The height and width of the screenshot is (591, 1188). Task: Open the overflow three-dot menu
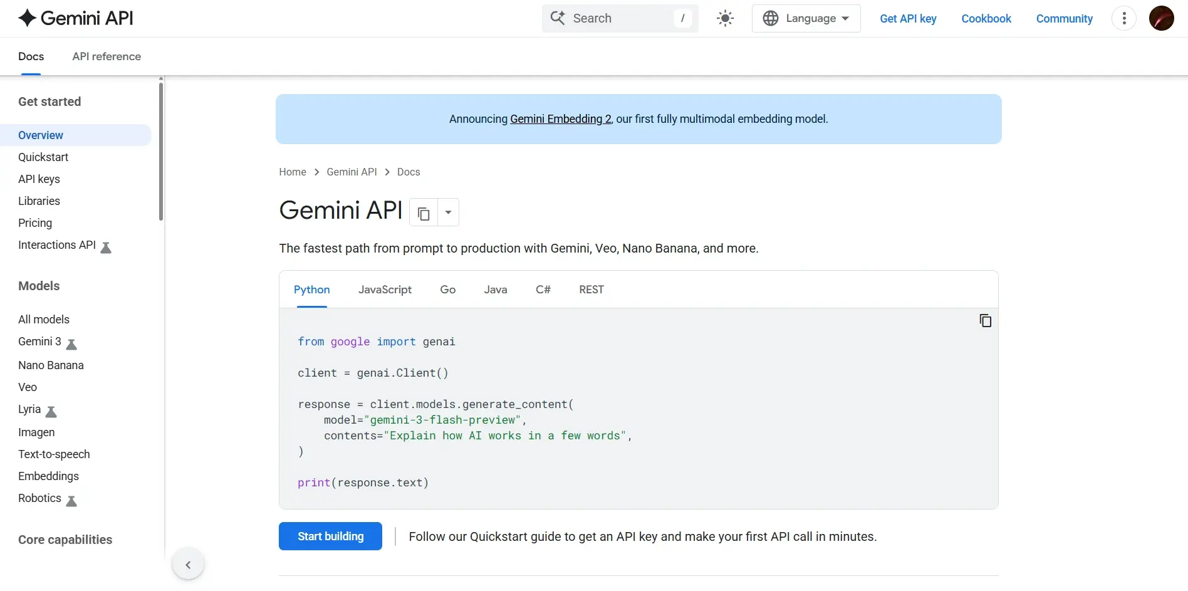click(x=1123, y=18)
